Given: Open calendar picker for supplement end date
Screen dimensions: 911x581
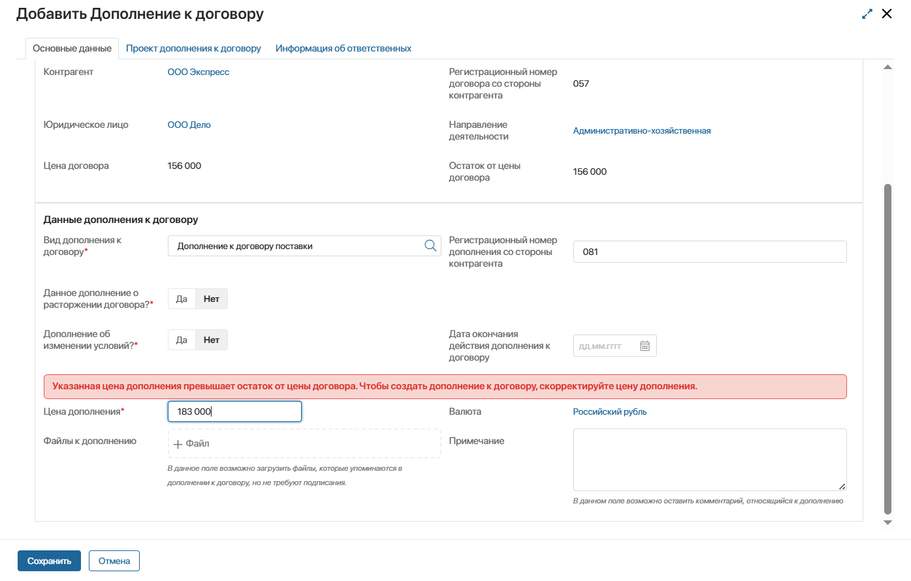Looking at the screenshot, I should pos(645,346).
